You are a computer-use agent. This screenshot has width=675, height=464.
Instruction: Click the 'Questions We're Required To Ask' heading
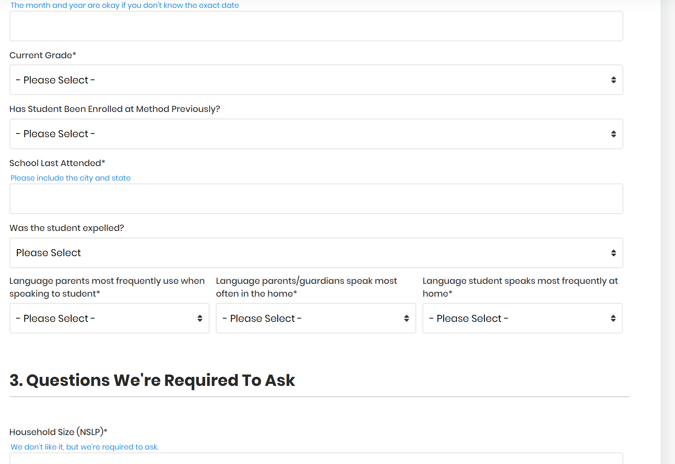click(x=152, y=380)
